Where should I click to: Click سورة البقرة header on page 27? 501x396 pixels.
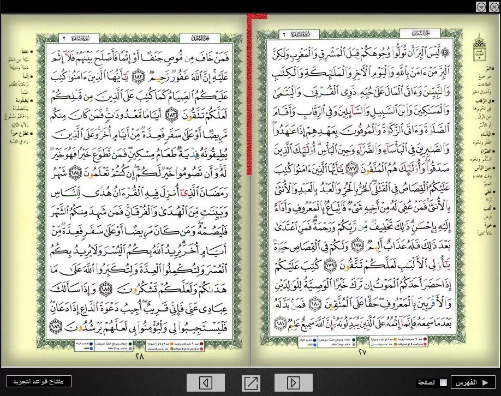[x=299, y=34]
